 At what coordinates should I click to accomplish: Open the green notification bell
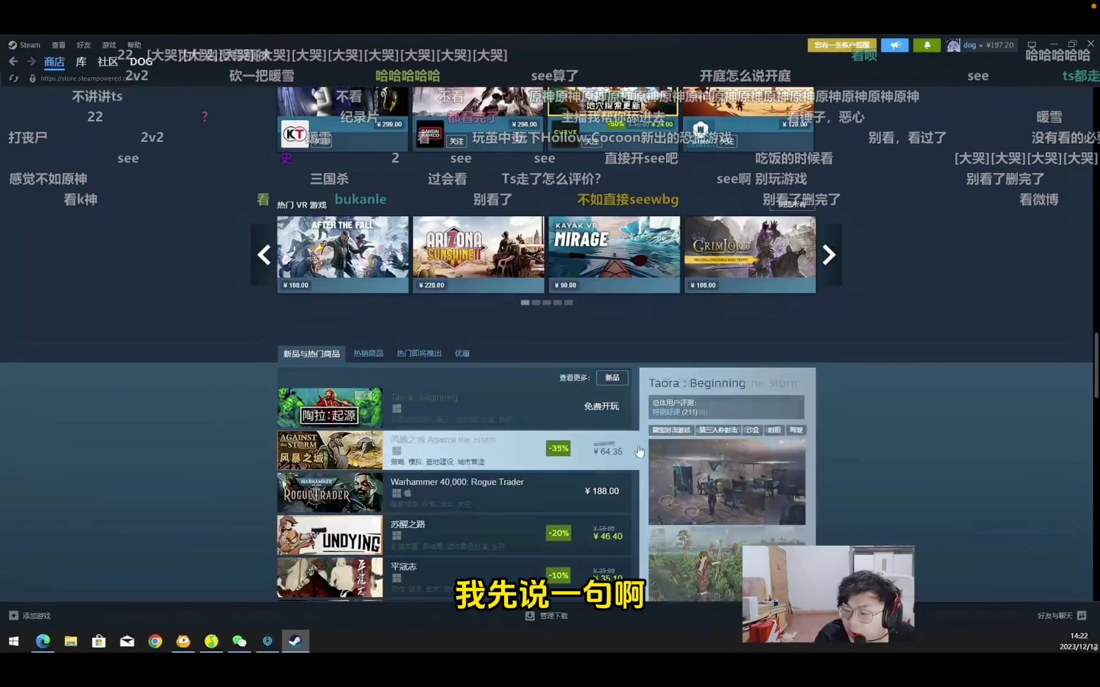(926, 45)
